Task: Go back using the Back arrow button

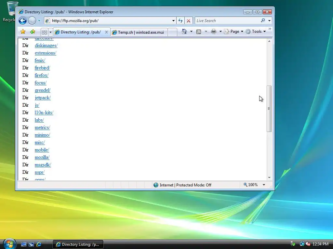Action: pyautogui.click(x=22, y=20)
